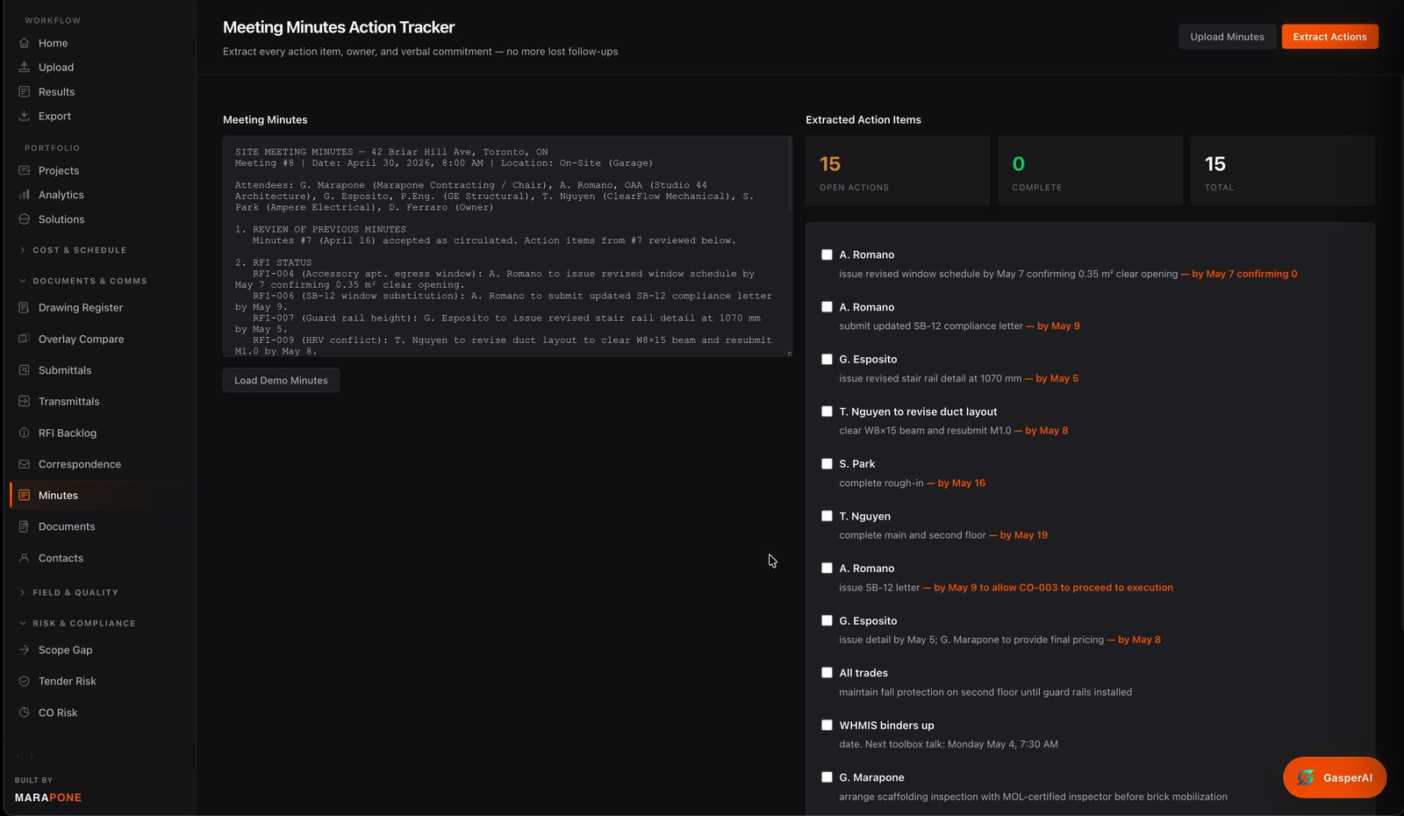Tick G. Marapone scaffolding inspection checkbox

point(827,777)
